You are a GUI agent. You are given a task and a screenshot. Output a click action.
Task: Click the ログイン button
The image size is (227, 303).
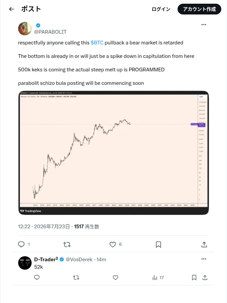click(161, 9)
